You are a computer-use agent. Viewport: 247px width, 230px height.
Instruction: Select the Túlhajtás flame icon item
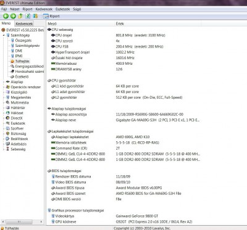click(x=20, y=61)
